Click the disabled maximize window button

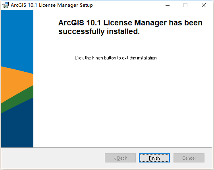185,5
